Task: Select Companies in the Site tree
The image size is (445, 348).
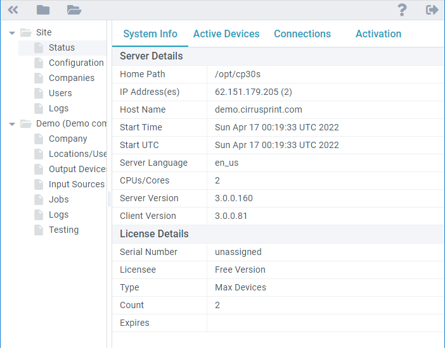Action: [x=72, y=78]
